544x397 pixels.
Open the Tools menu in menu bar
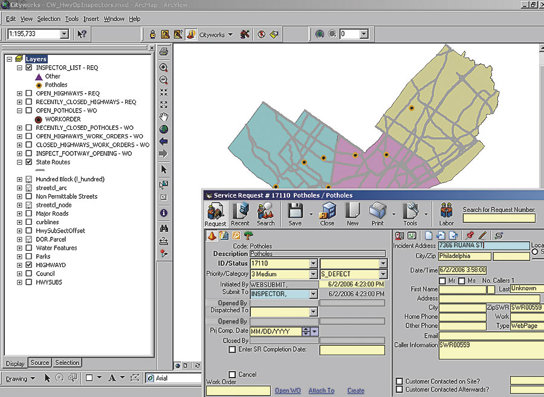[72, 19]
